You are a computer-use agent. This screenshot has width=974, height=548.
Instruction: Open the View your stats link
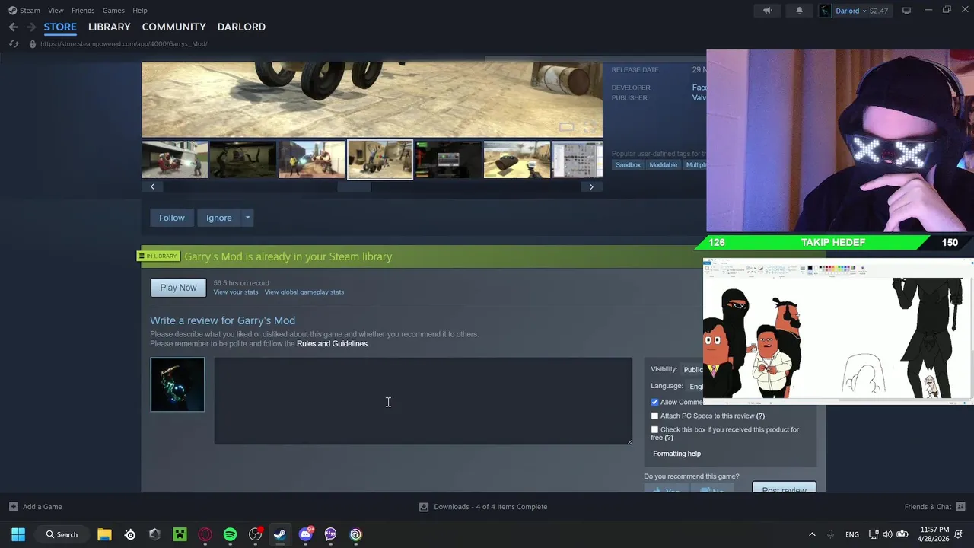coord(236,292)
